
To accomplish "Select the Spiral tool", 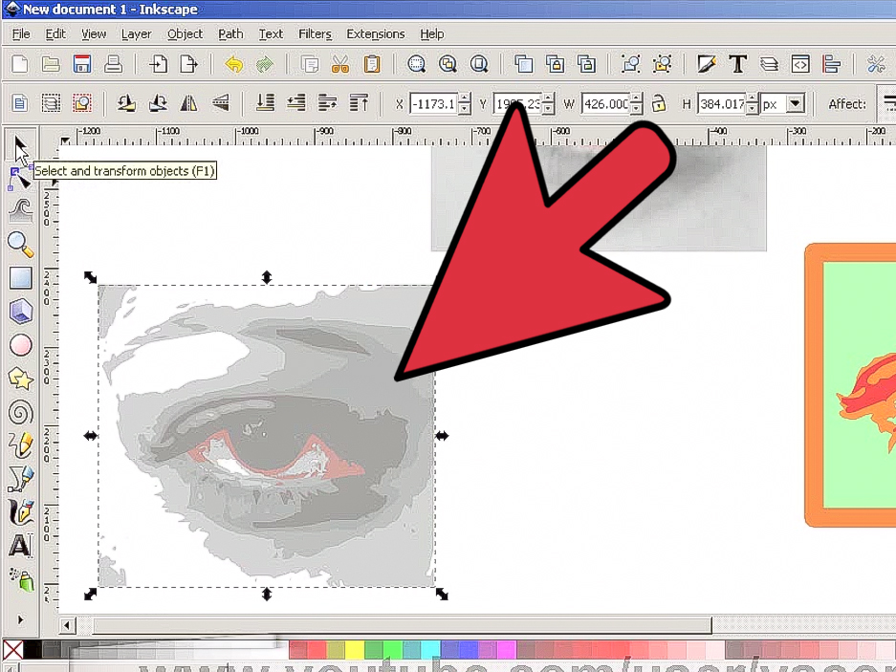I will pyautogui.click(x=21, y=412).
